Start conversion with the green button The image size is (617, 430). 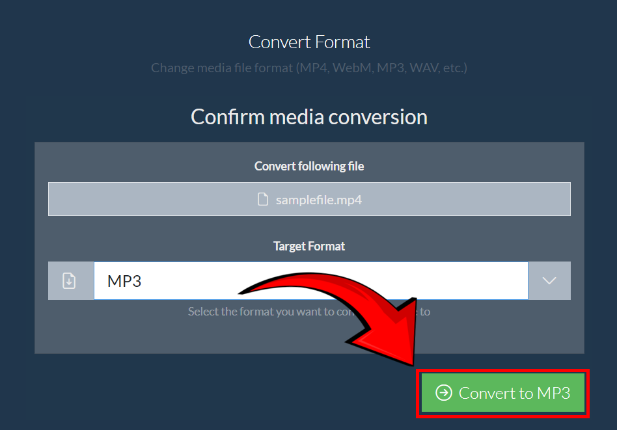(502, 393)
